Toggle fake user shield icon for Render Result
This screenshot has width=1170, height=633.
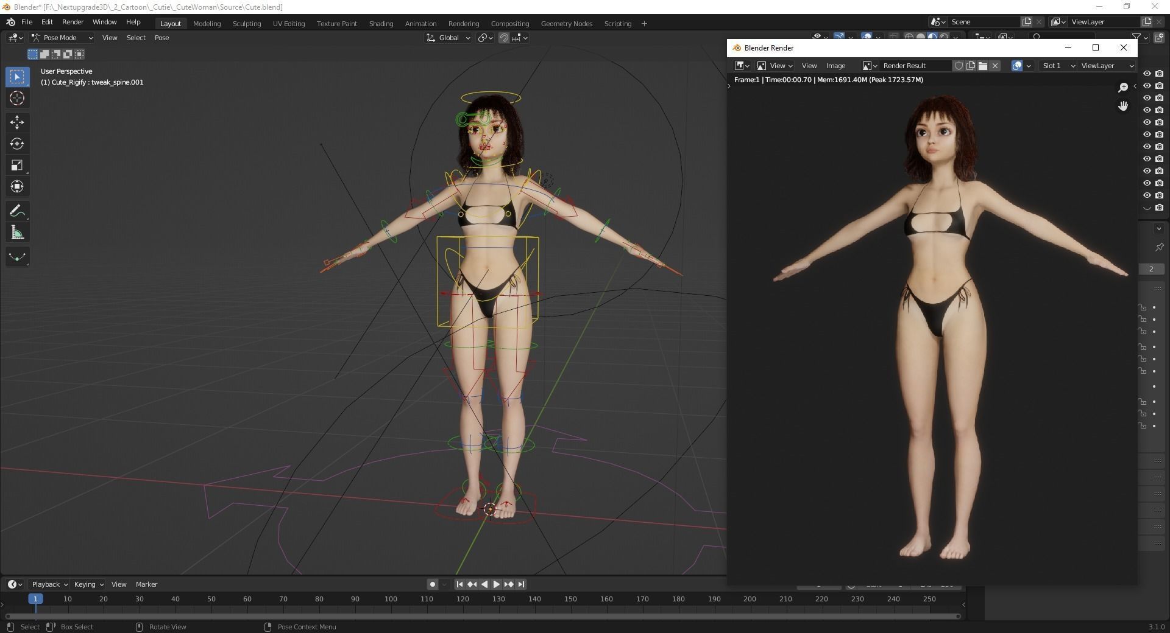959,66
